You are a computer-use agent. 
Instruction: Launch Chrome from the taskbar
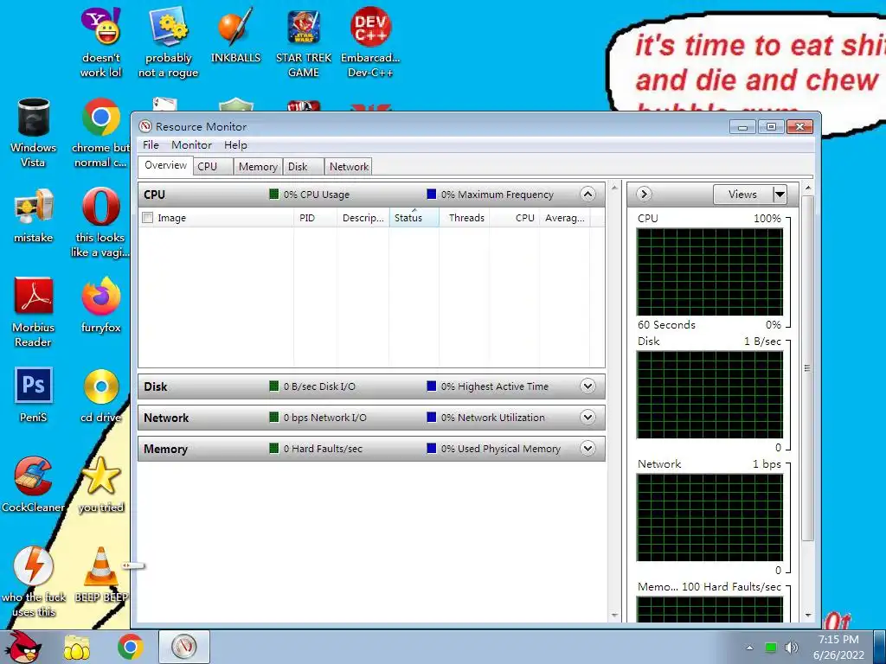coord(131,647)
